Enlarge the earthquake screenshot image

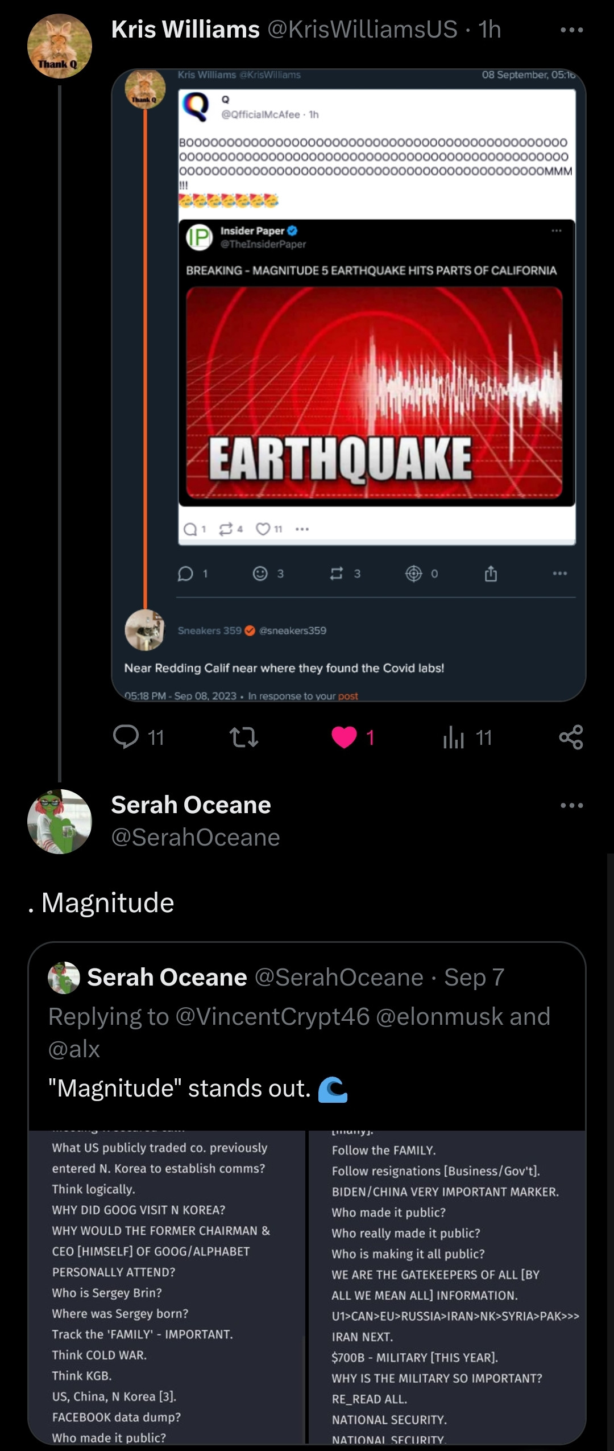(349, 385)
